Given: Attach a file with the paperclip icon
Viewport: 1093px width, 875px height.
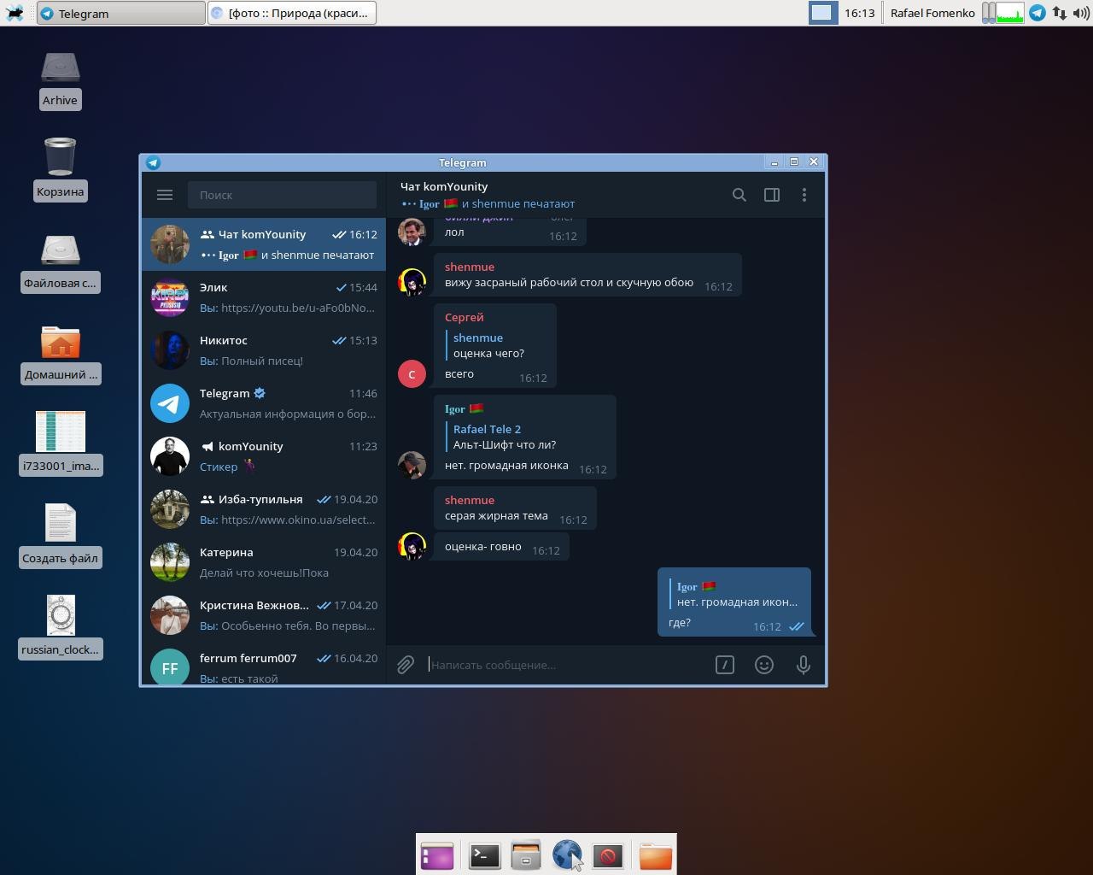Looking at the screenshot, I should [406, 665].
